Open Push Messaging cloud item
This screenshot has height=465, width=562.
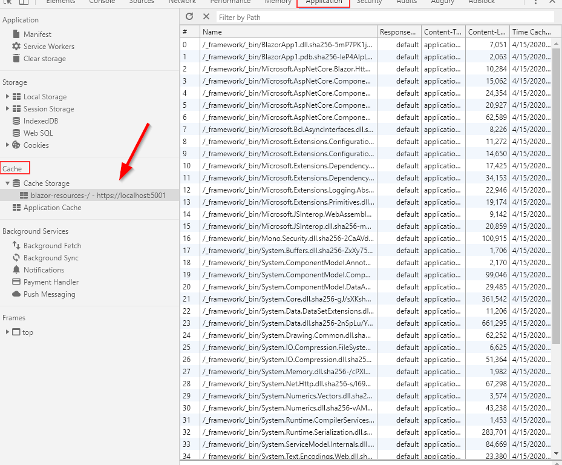tap(49, 294)
